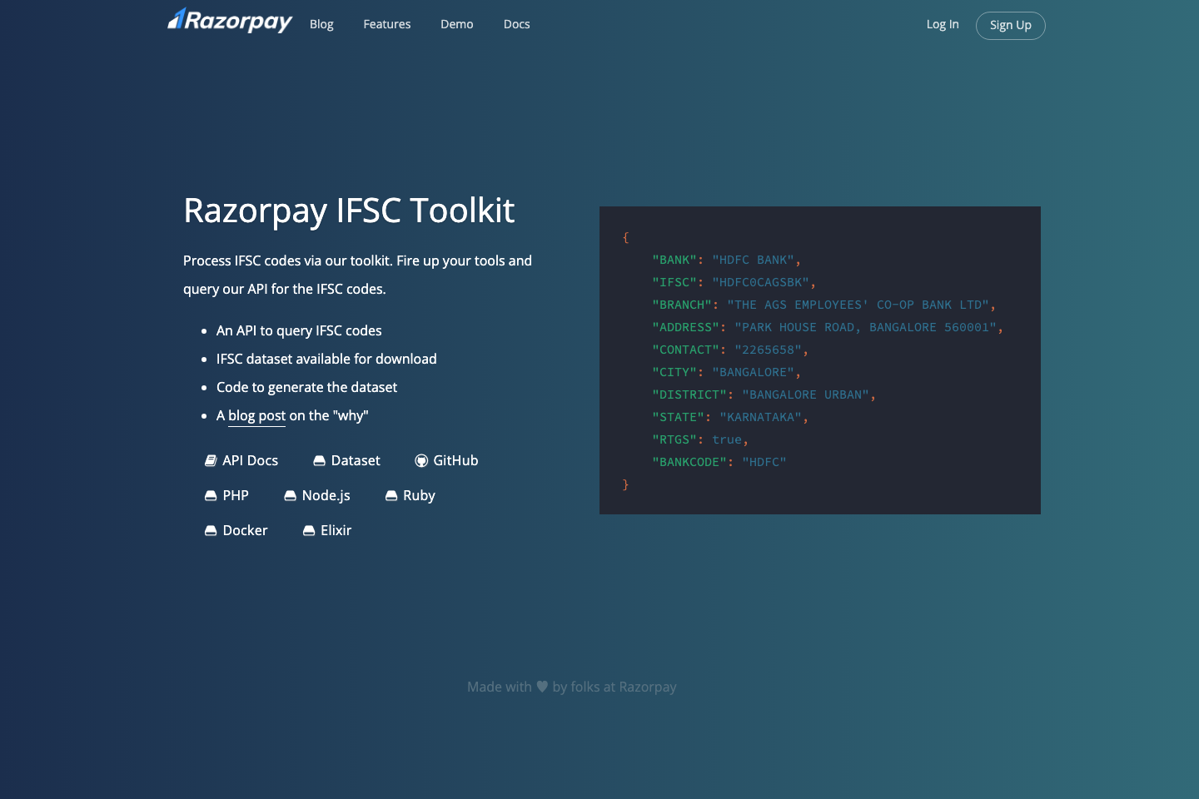Click the API Docs book icon
The image size is (1199, 799).
point(211,460)
